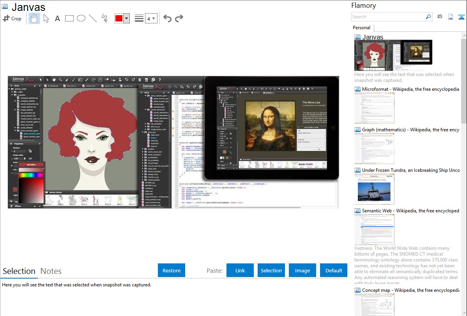The height and width of the screenshot is (316, 467).
Task: Click the Janvas snapshot description text in sidebar
Action: click(x=404, y=77)
